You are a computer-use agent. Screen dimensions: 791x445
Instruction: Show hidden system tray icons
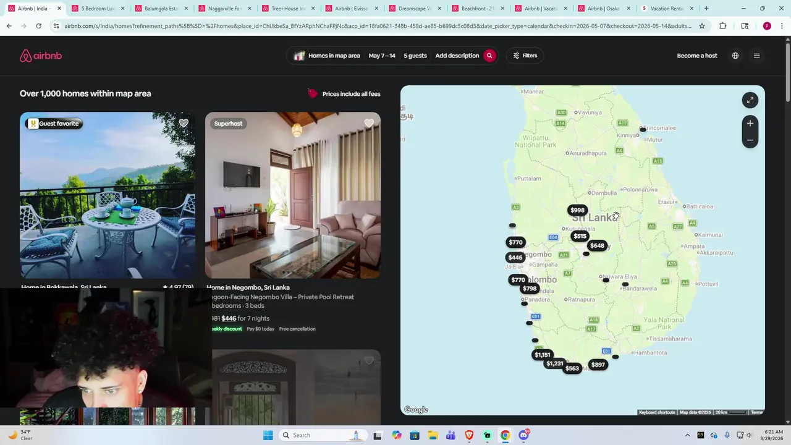click(687, 435)
